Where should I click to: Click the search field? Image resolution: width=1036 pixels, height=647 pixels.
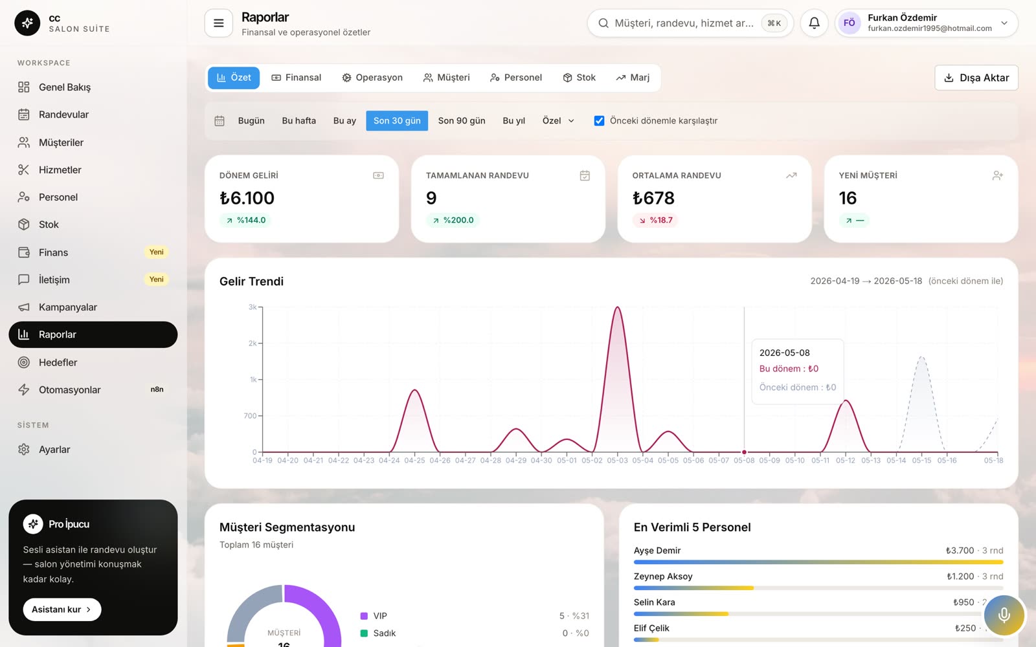(x=690, y=23)
